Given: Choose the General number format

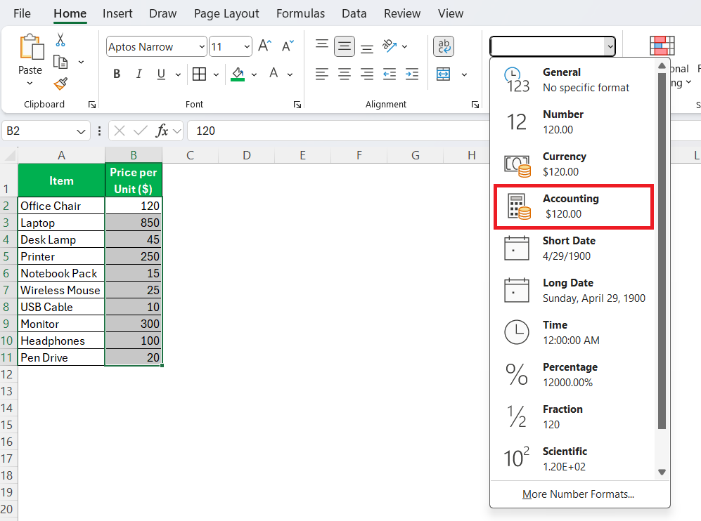Looking at the screenshot, I should (574, 80).
